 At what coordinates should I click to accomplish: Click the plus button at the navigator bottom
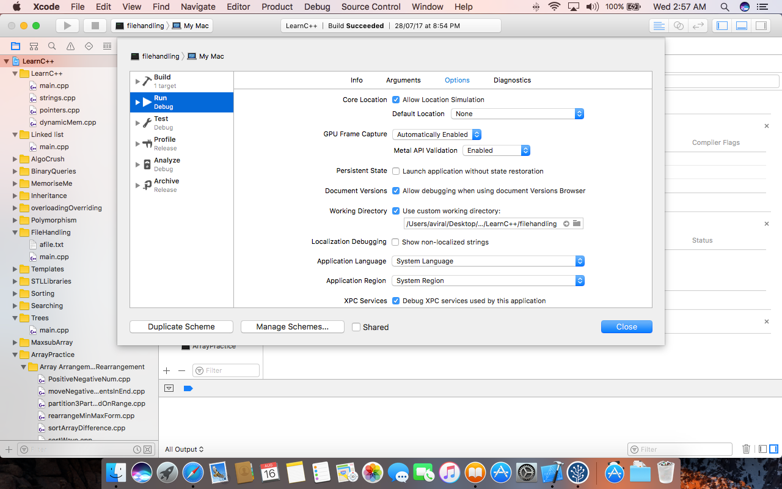point(9,449)
